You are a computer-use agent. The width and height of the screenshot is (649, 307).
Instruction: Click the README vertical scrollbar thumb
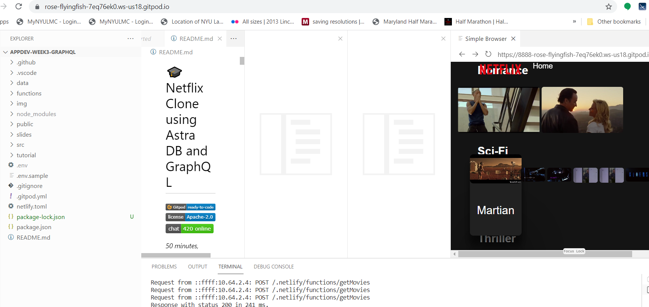click(242, 61)
